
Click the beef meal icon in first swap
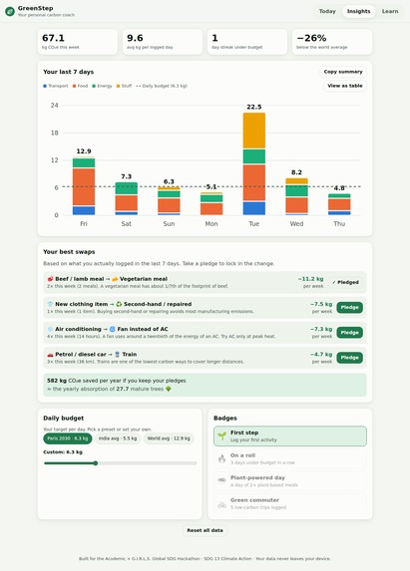coord(50,279)
